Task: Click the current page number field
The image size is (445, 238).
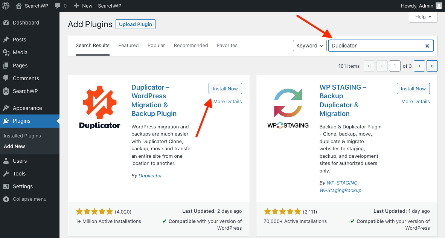Action: click(395, 66)
